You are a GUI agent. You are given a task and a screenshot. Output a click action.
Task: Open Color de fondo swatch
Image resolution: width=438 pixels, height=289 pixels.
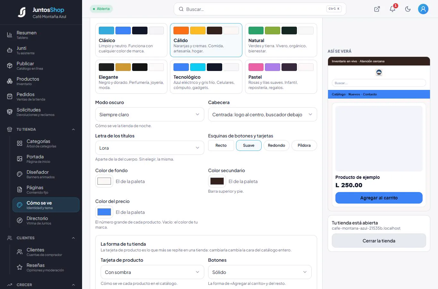point(104,181)
